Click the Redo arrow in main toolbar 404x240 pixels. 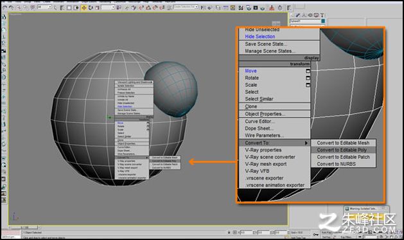coord(12,8)
